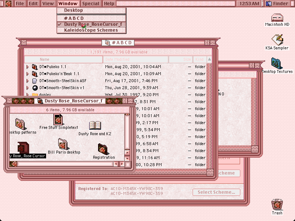Viewport: 295px width, 221px height.
Task: Click the '1,191 items, 7.96 GB available' status
Action: click(118, 52)
